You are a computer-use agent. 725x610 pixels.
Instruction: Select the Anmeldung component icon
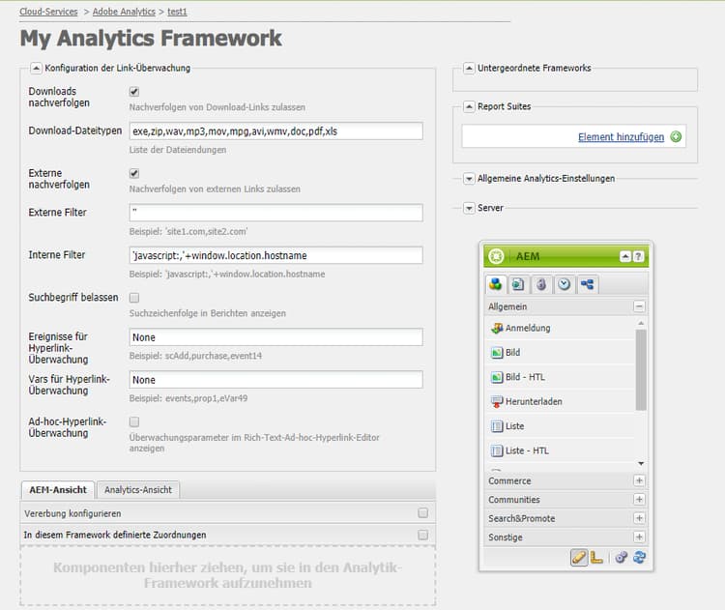tap(497, 328)
